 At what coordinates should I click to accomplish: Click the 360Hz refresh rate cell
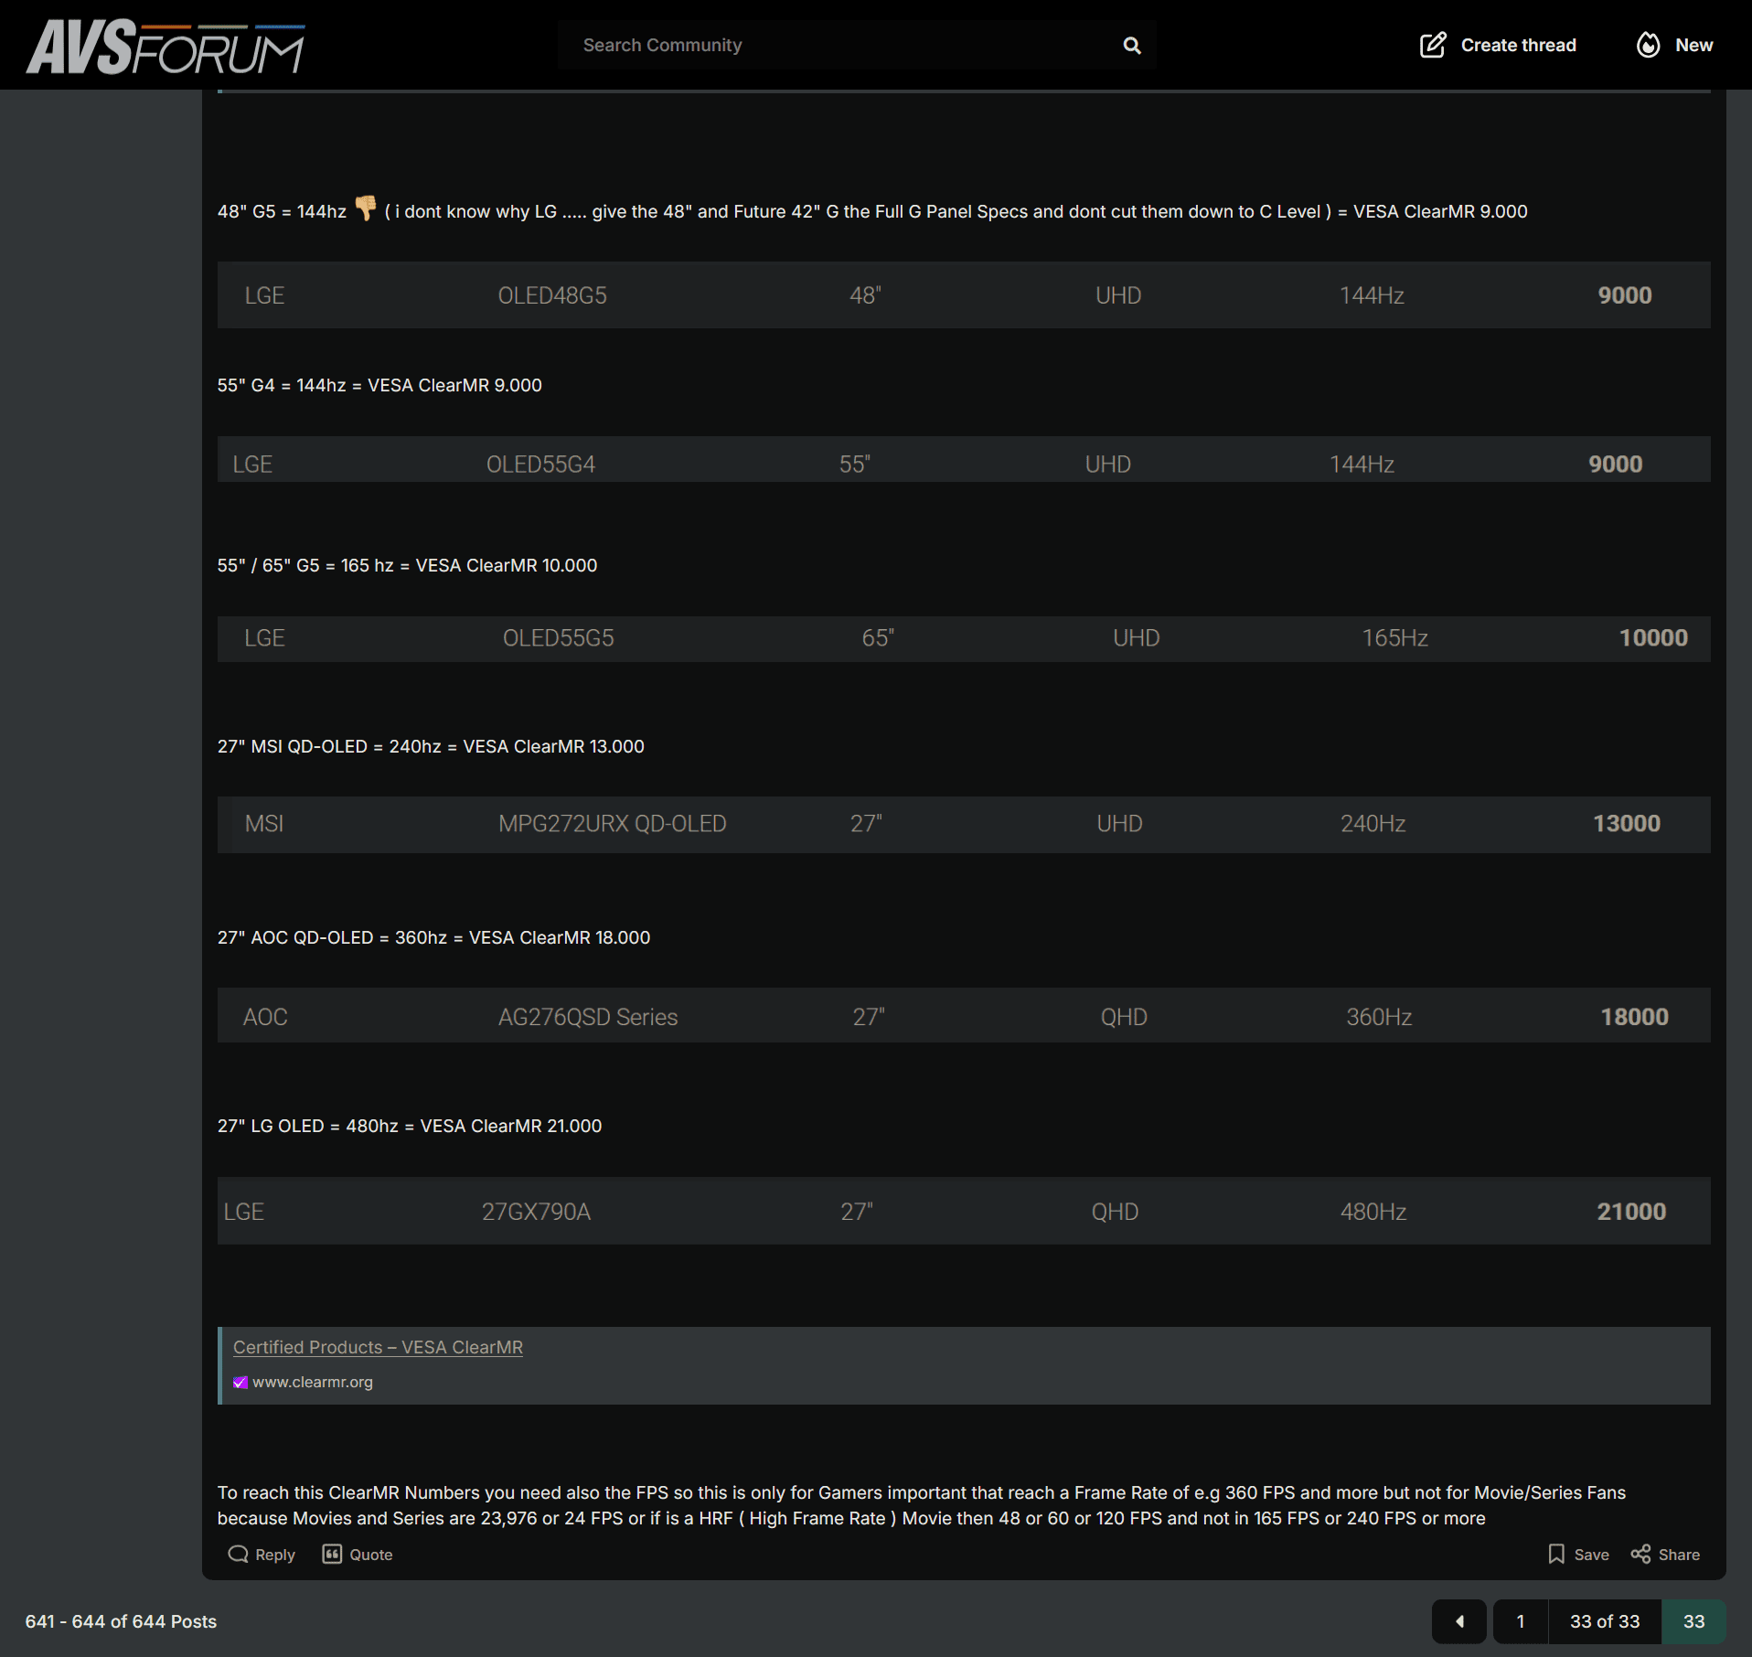click(x=1379, y=1017)
